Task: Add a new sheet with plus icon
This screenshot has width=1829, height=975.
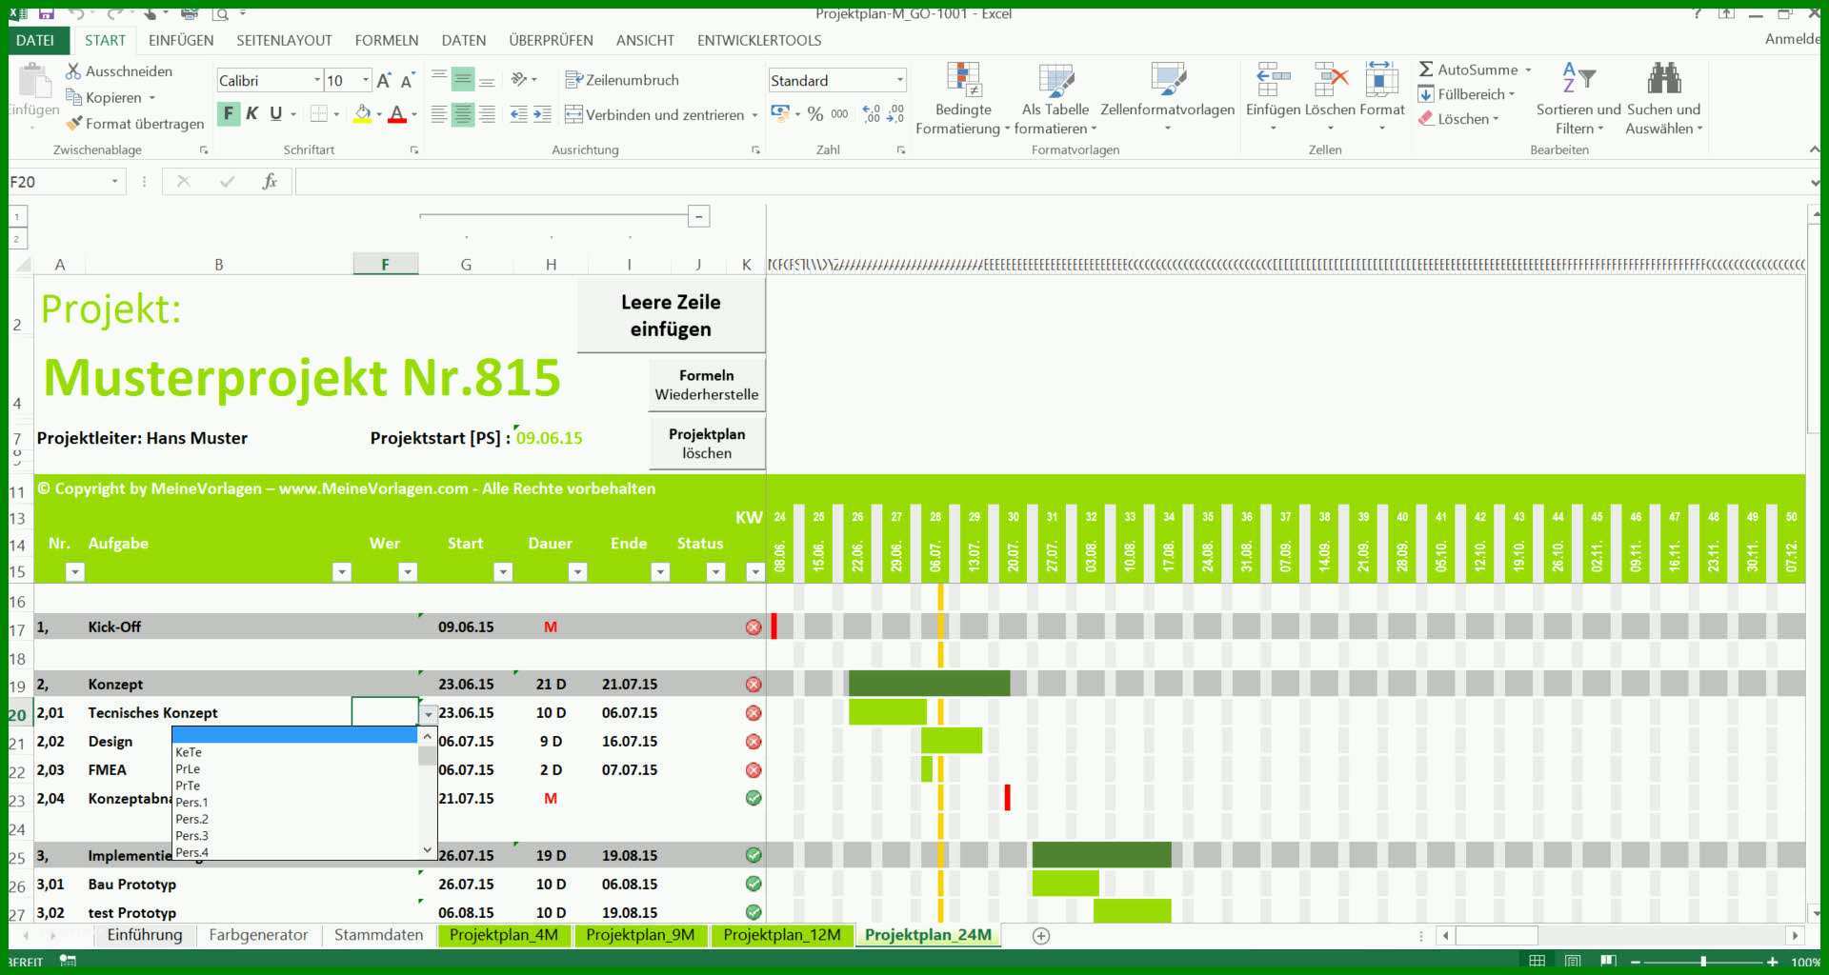Action: (1041, 936)
